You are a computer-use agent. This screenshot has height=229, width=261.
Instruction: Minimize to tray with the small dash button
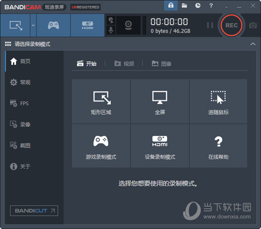point(226,7)
